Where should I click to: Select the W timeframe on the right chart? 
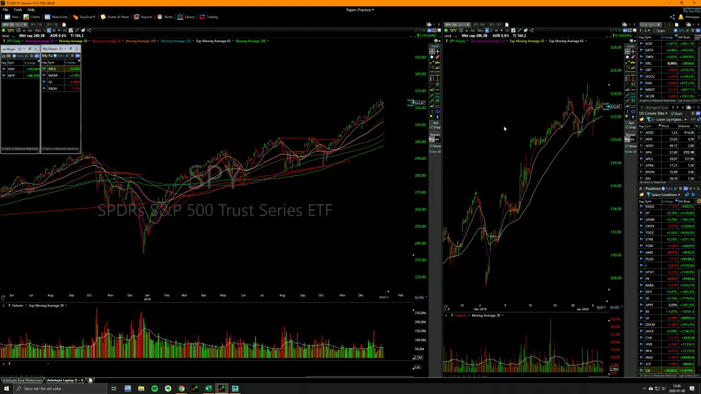[x=496, y=31]
